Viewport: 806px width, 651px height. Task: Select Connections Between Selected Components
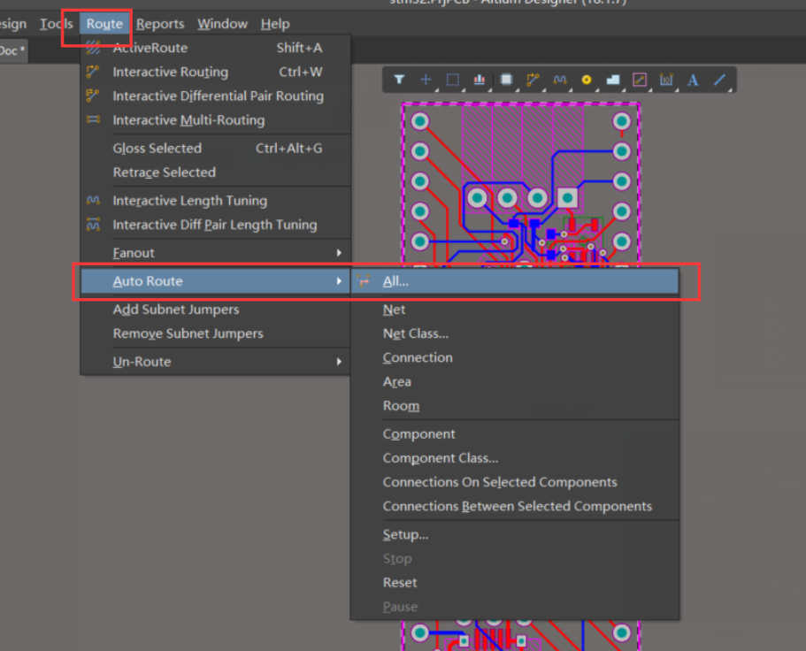coord(515,507)
